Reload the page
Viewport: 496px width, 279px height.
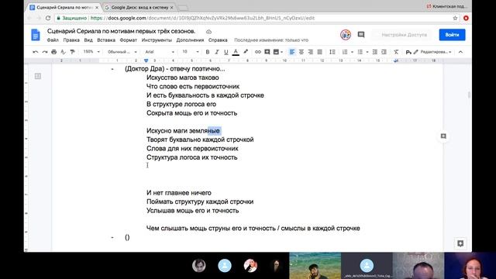(48, 18)
